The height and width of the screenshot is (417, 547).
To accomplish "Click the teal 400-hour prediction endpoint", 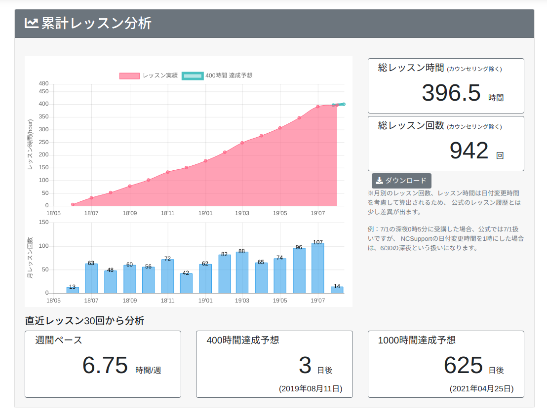I will click(344, 104).
